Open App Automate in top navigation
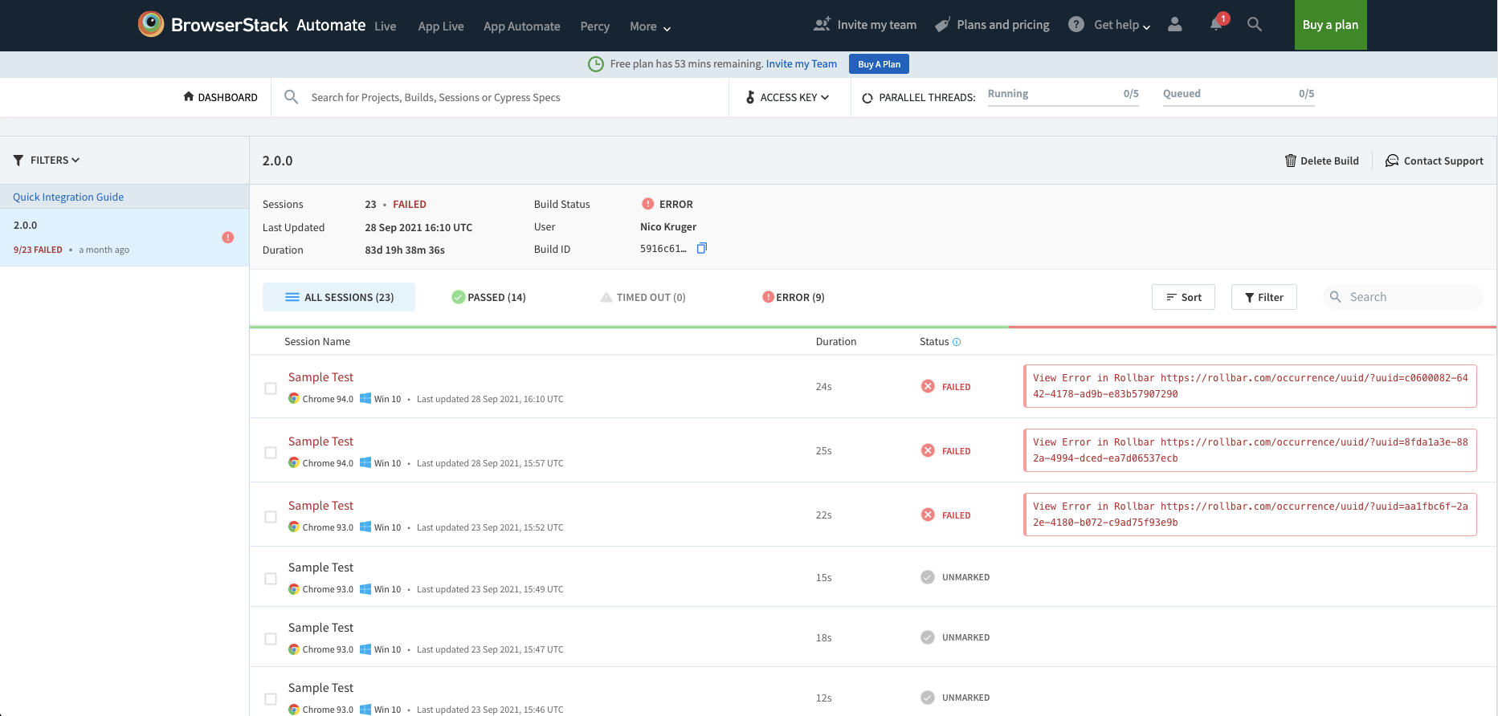The height and width of the screenshot is (716, 1498). [x=522, y=26]
